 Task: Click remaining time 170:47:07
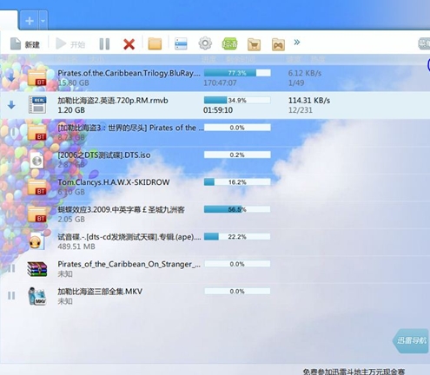point(220,83)
